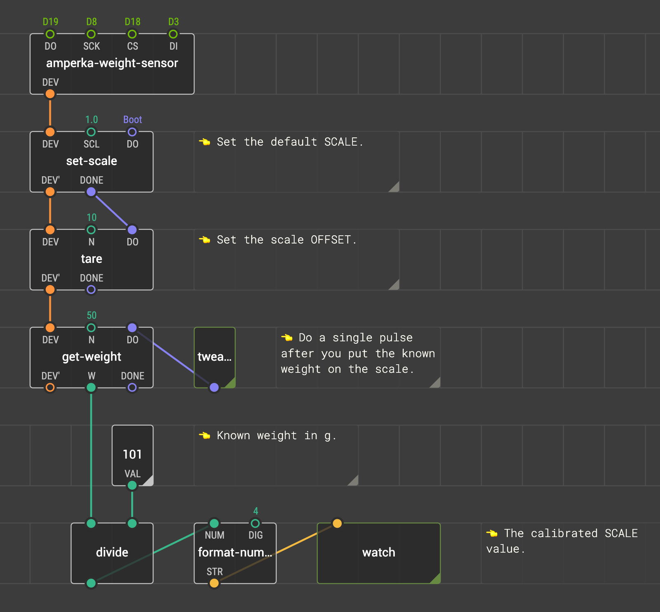Click the left input pin of divide
660x612 pixels.
pos(91,523)
